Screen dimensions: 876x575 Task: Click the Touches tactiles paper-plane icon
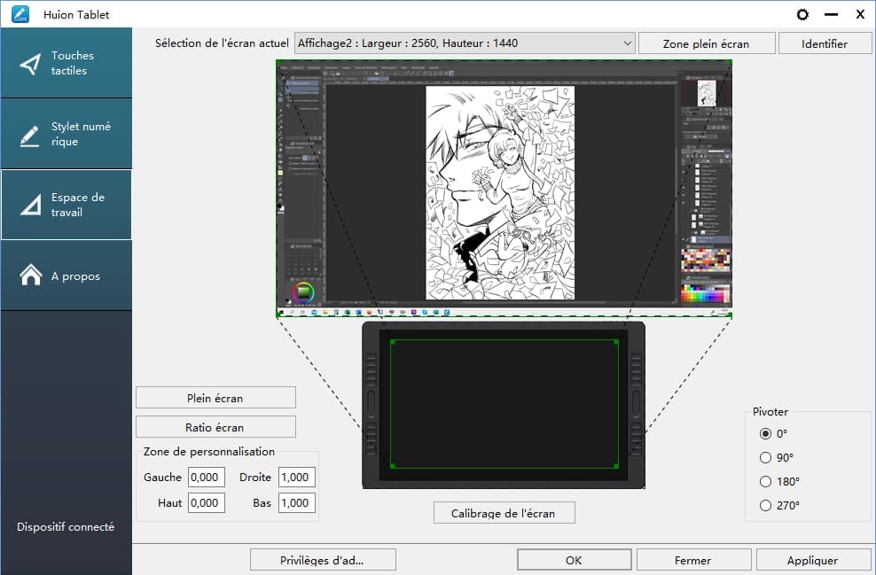(30, 64)
